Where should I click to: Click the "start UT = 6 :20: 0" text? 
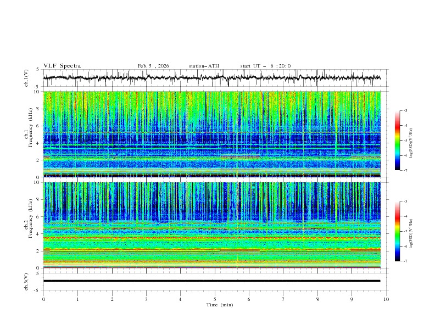tap(265, 66)
